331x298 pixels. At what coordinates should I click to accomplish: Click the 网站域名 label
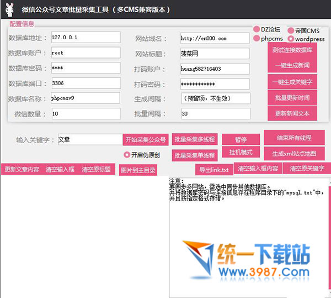tap(151, 39)
